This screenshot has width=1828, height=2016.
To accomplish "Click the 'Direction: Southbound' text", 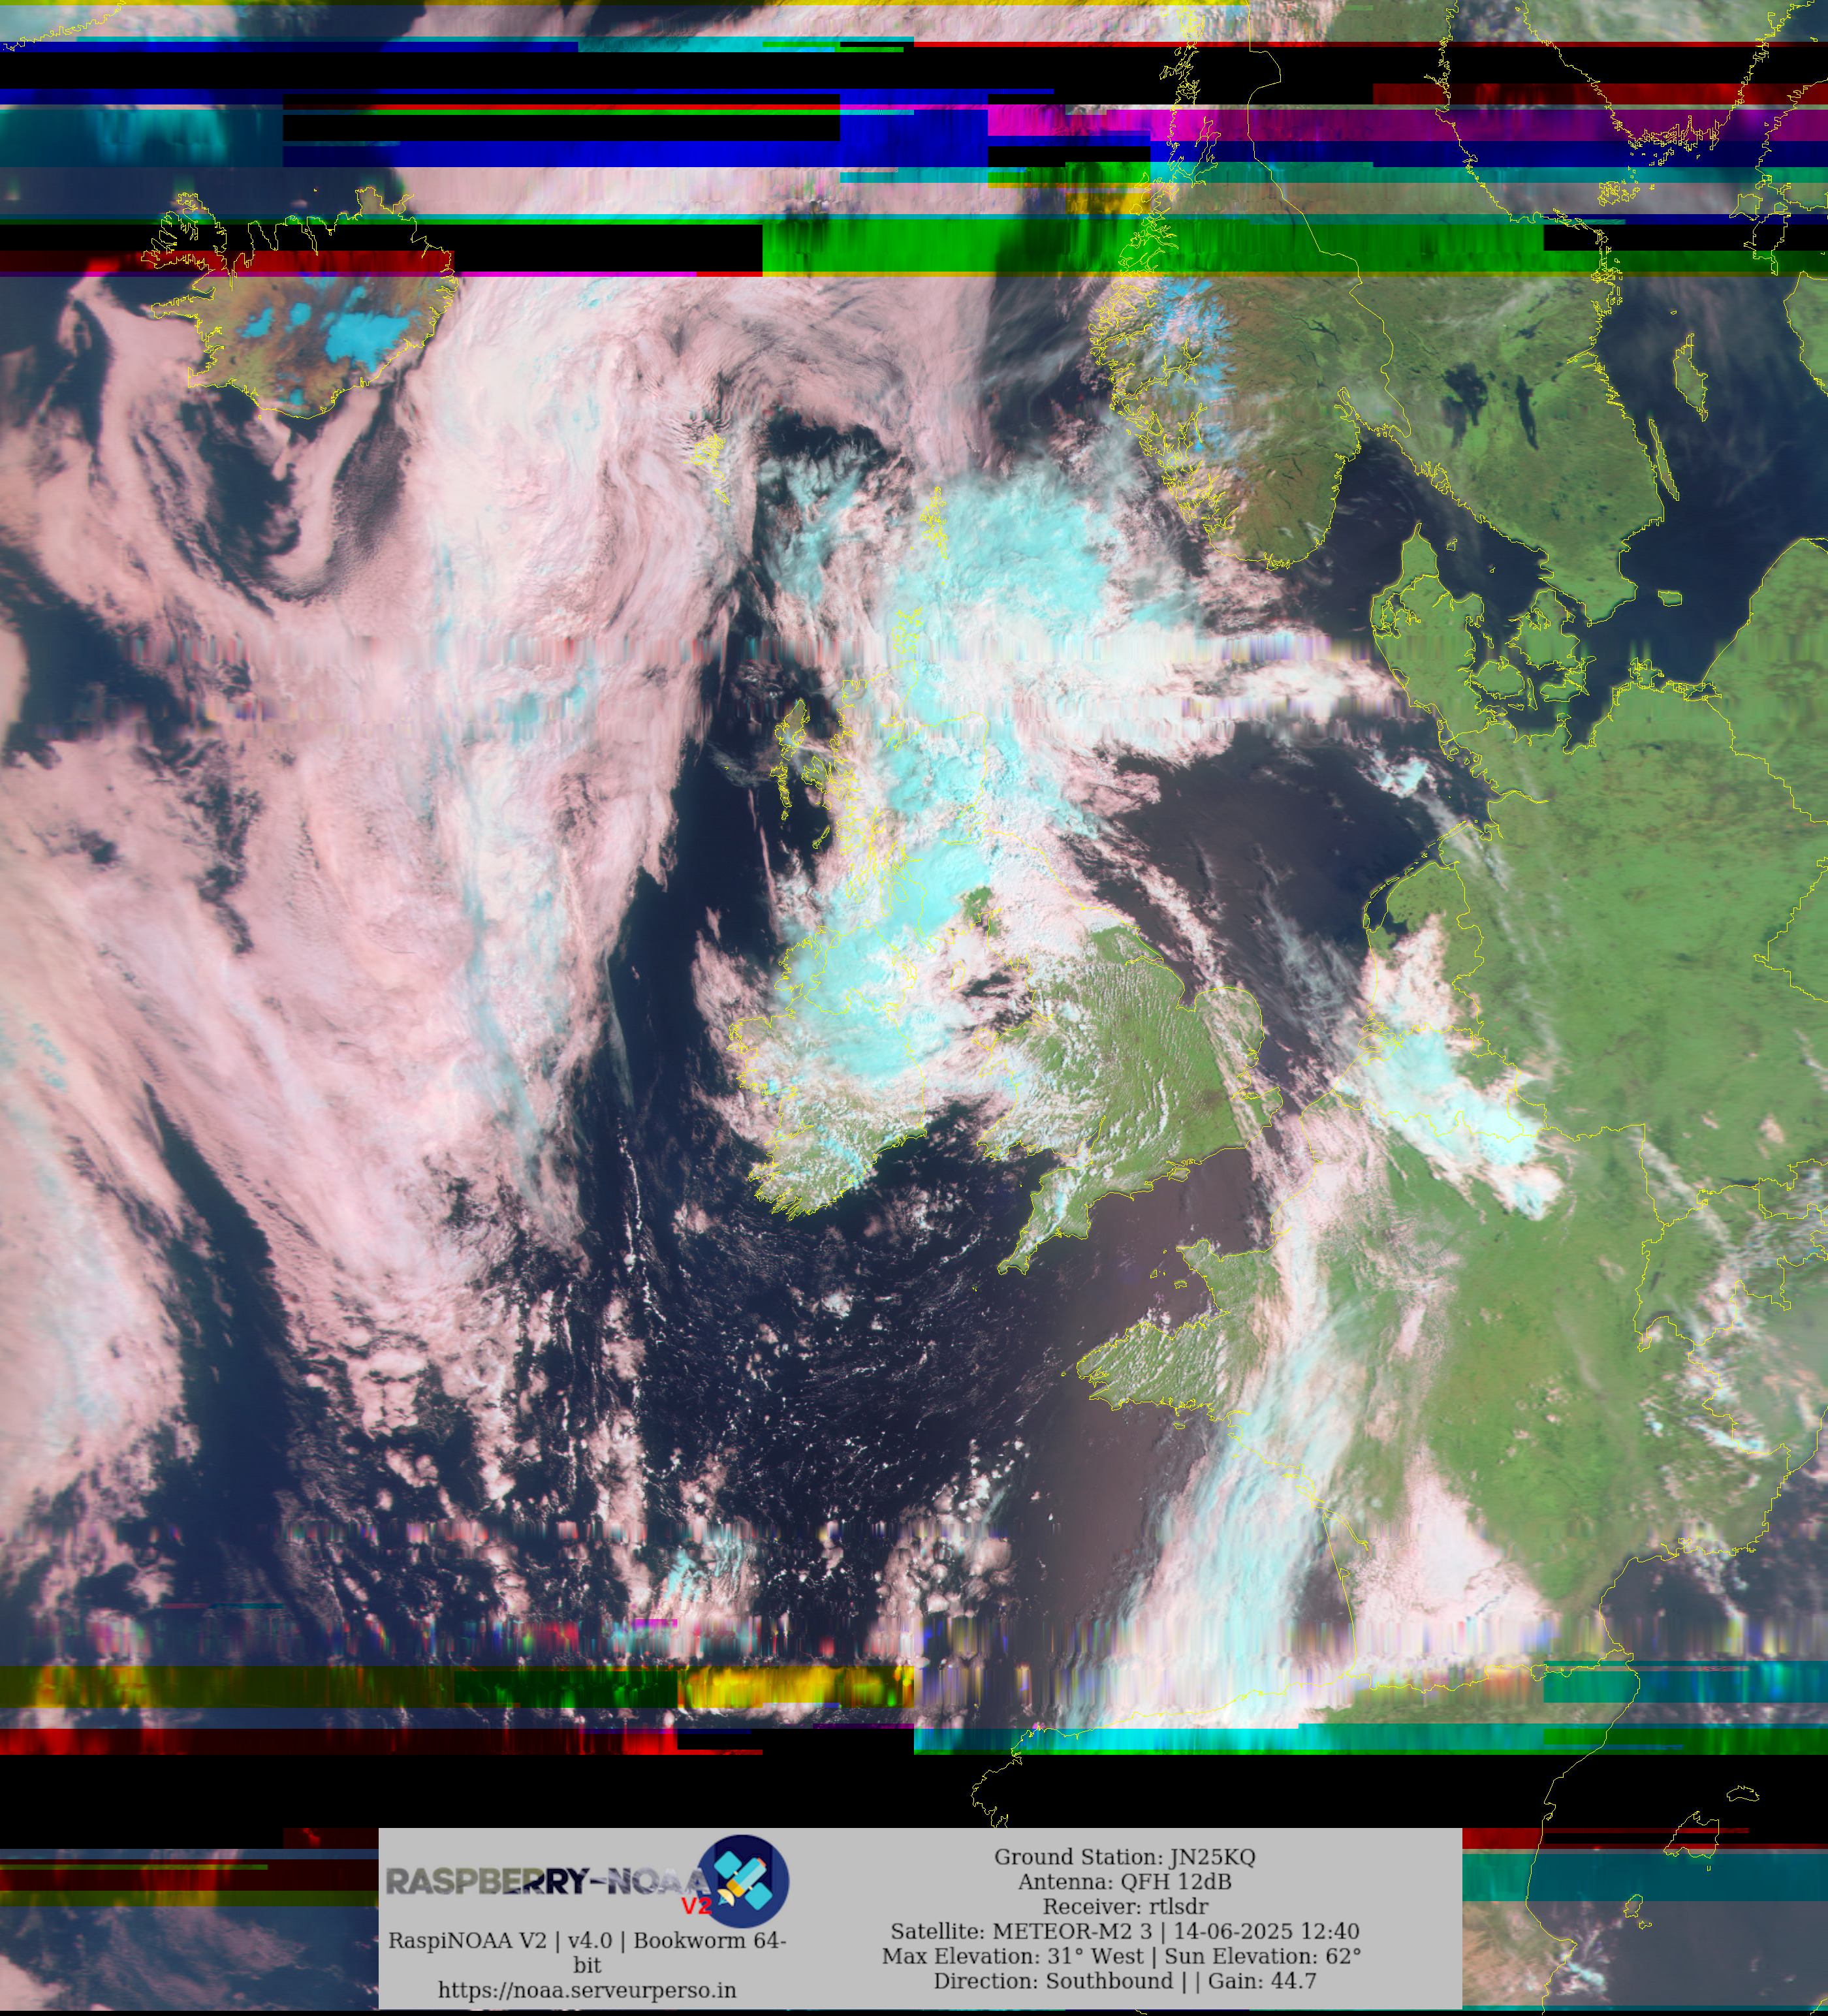I will [x=1053, y=1981].
